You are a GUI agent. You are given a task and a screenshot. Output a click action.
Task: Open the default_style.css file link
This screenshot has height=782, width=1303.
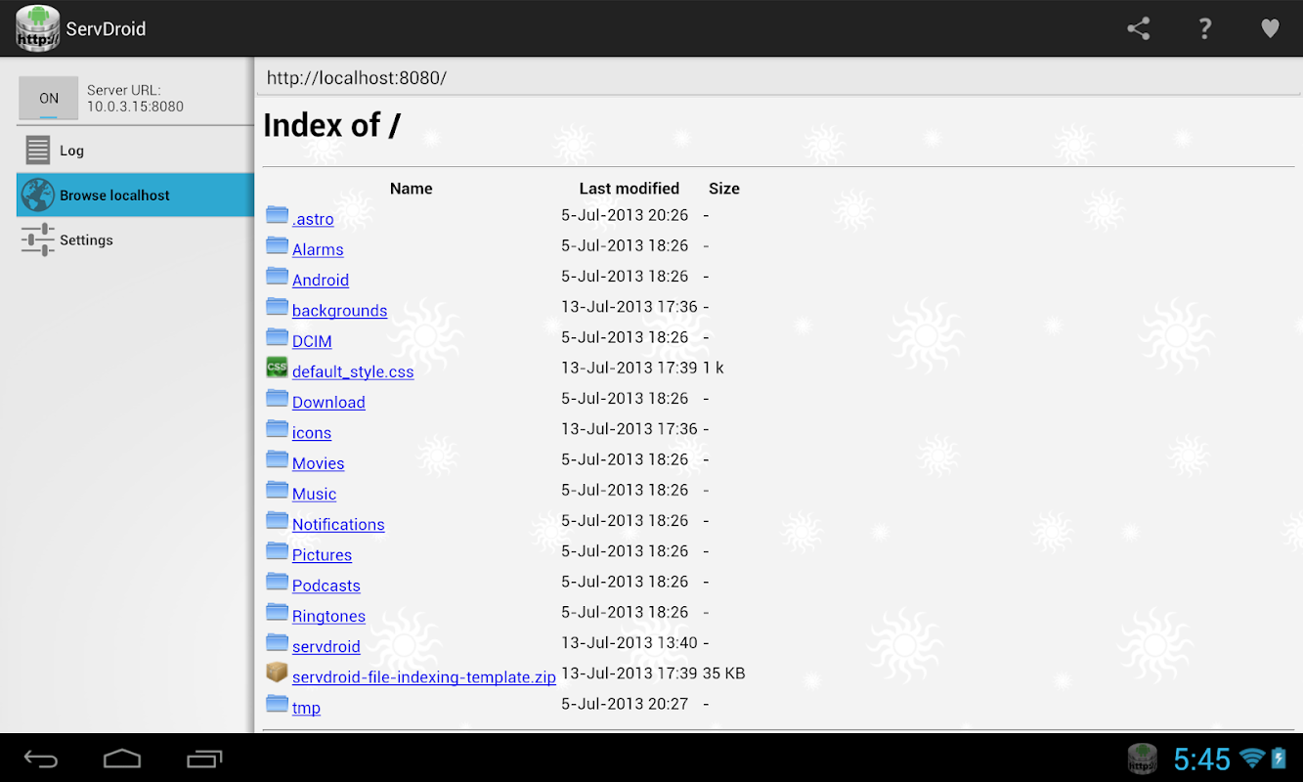point(353,371)
